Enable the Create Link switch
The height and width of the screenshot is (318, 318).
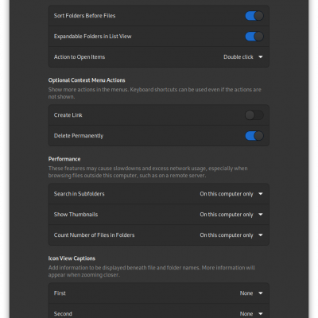tap(254, 115)
